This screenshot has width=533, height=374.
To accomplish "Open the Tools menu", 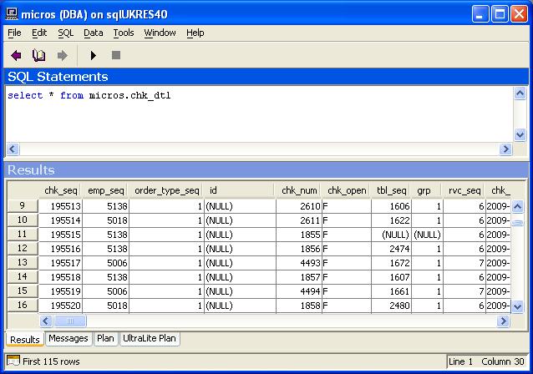I will coord(124,33).
